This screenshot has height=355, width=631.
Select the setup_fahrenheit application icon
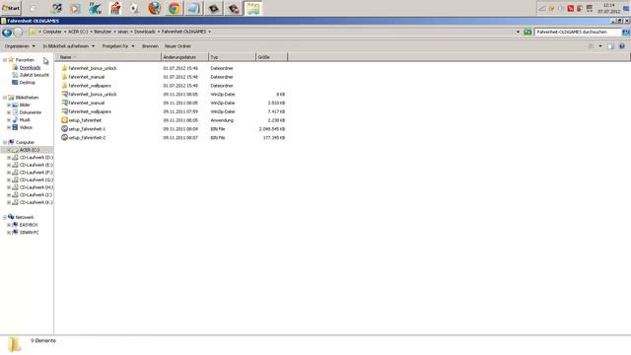(x=64, y=120)
